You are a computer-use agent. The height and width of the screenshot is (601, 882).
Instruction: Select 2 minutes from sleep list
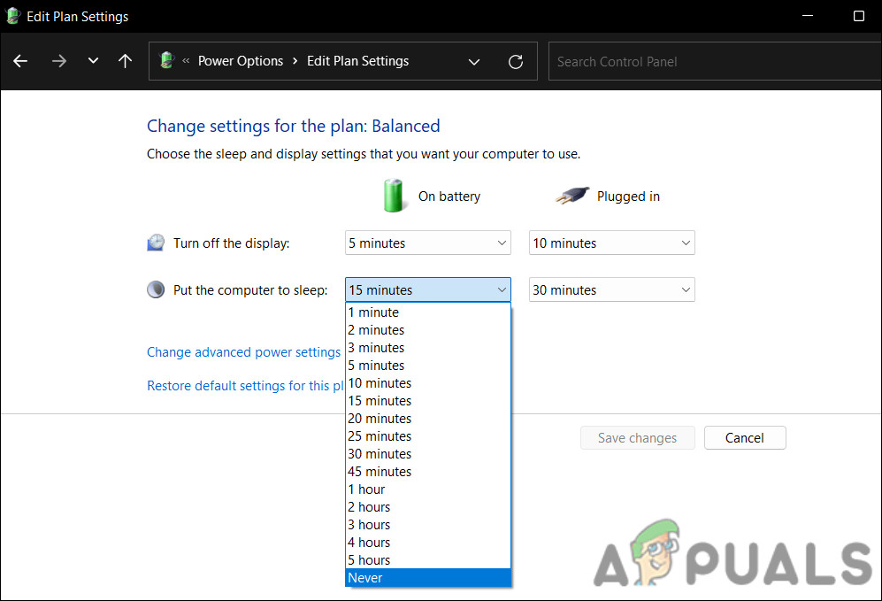click(x=427, y=330)
